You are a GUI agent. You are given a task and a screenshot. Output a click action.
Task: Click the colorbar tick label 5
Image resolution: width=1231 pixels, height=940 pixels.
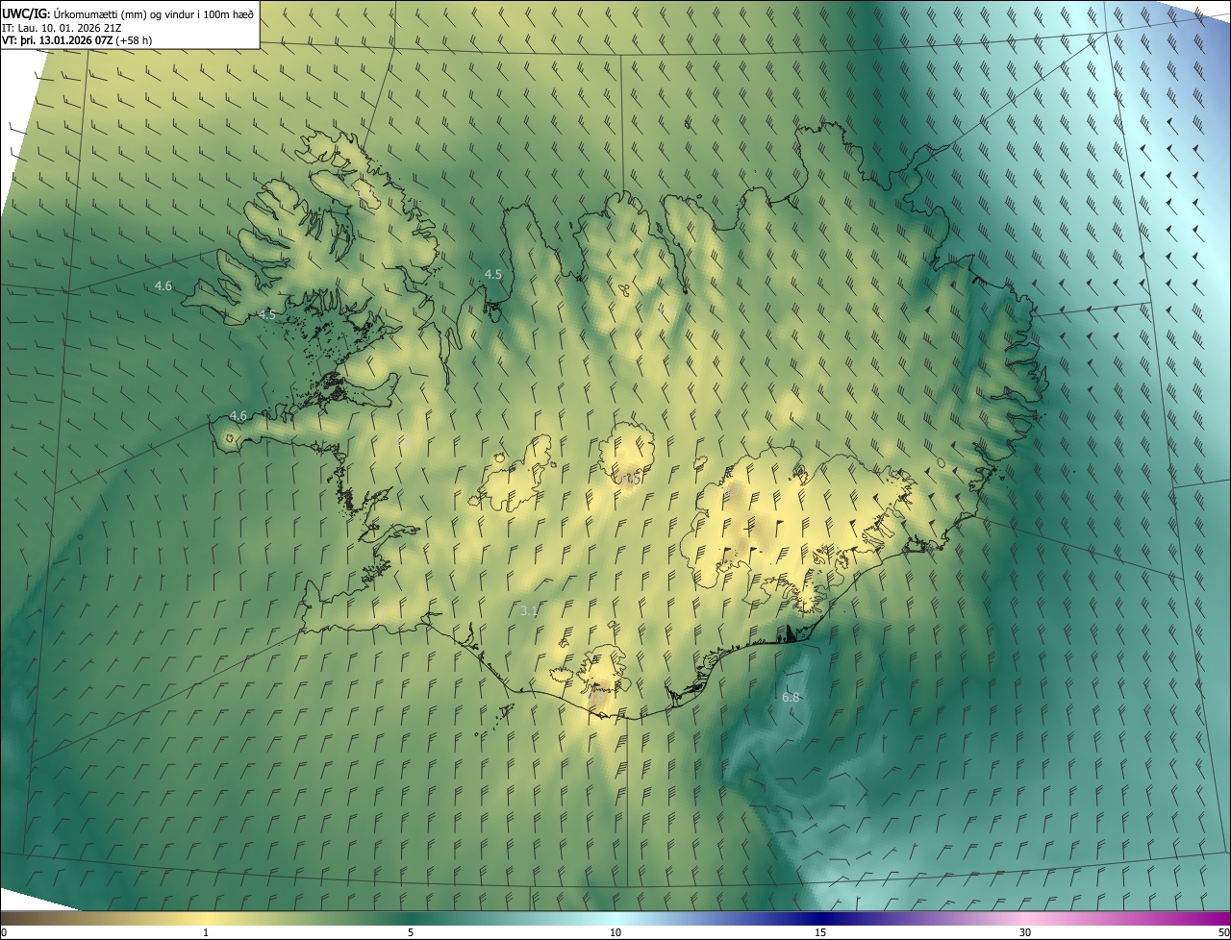(411, 933)
